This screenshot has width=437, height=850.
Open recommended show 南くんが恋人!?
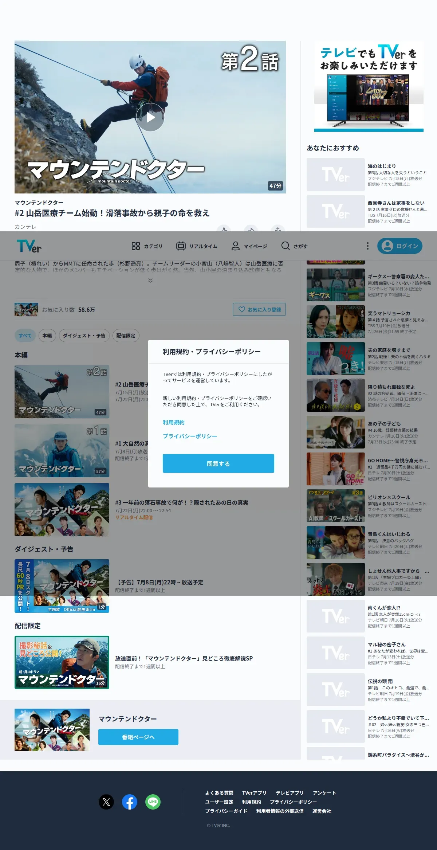tap(369, 616)
